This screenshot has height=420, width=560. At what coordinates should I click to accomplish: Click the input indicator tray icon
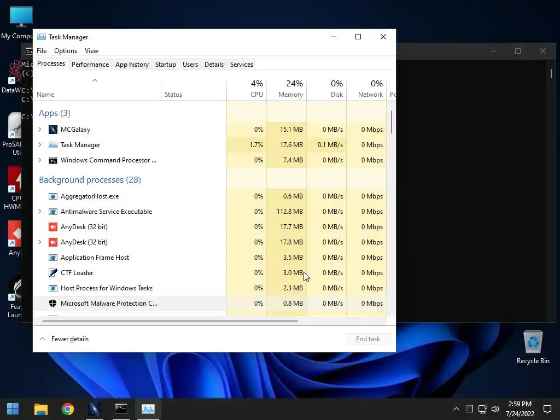[x=470, y=409]
